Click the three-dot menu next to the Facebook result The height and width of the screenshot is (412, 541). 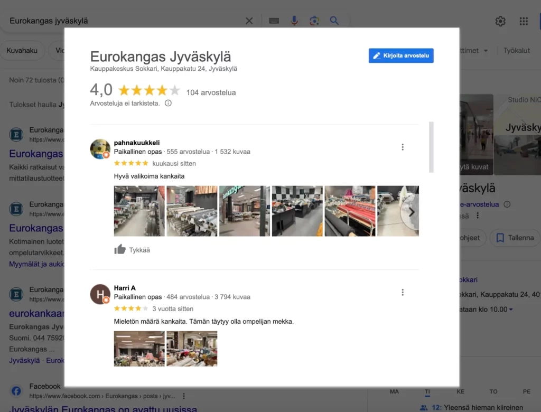tap(184, 396)
